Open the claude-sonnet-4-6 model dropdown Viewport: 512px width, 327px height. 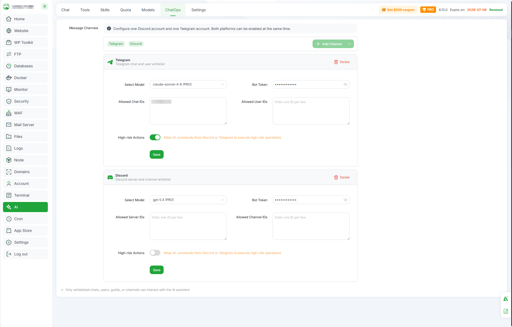pos(188,84)
